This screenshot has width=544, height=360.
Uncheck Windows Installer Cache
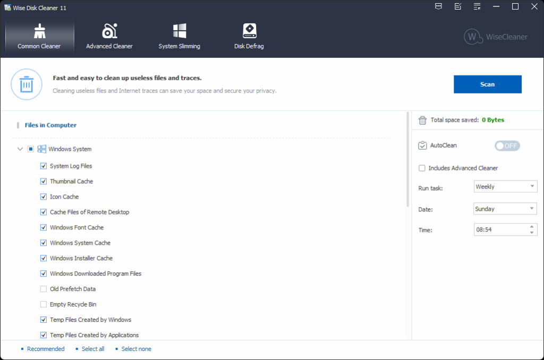pos(44,259)
